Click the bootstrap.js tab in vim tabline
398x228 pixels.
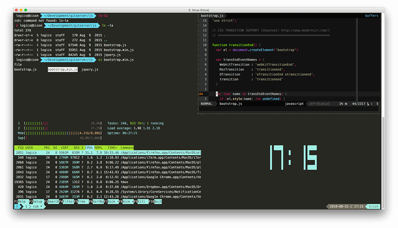point(212,16)
